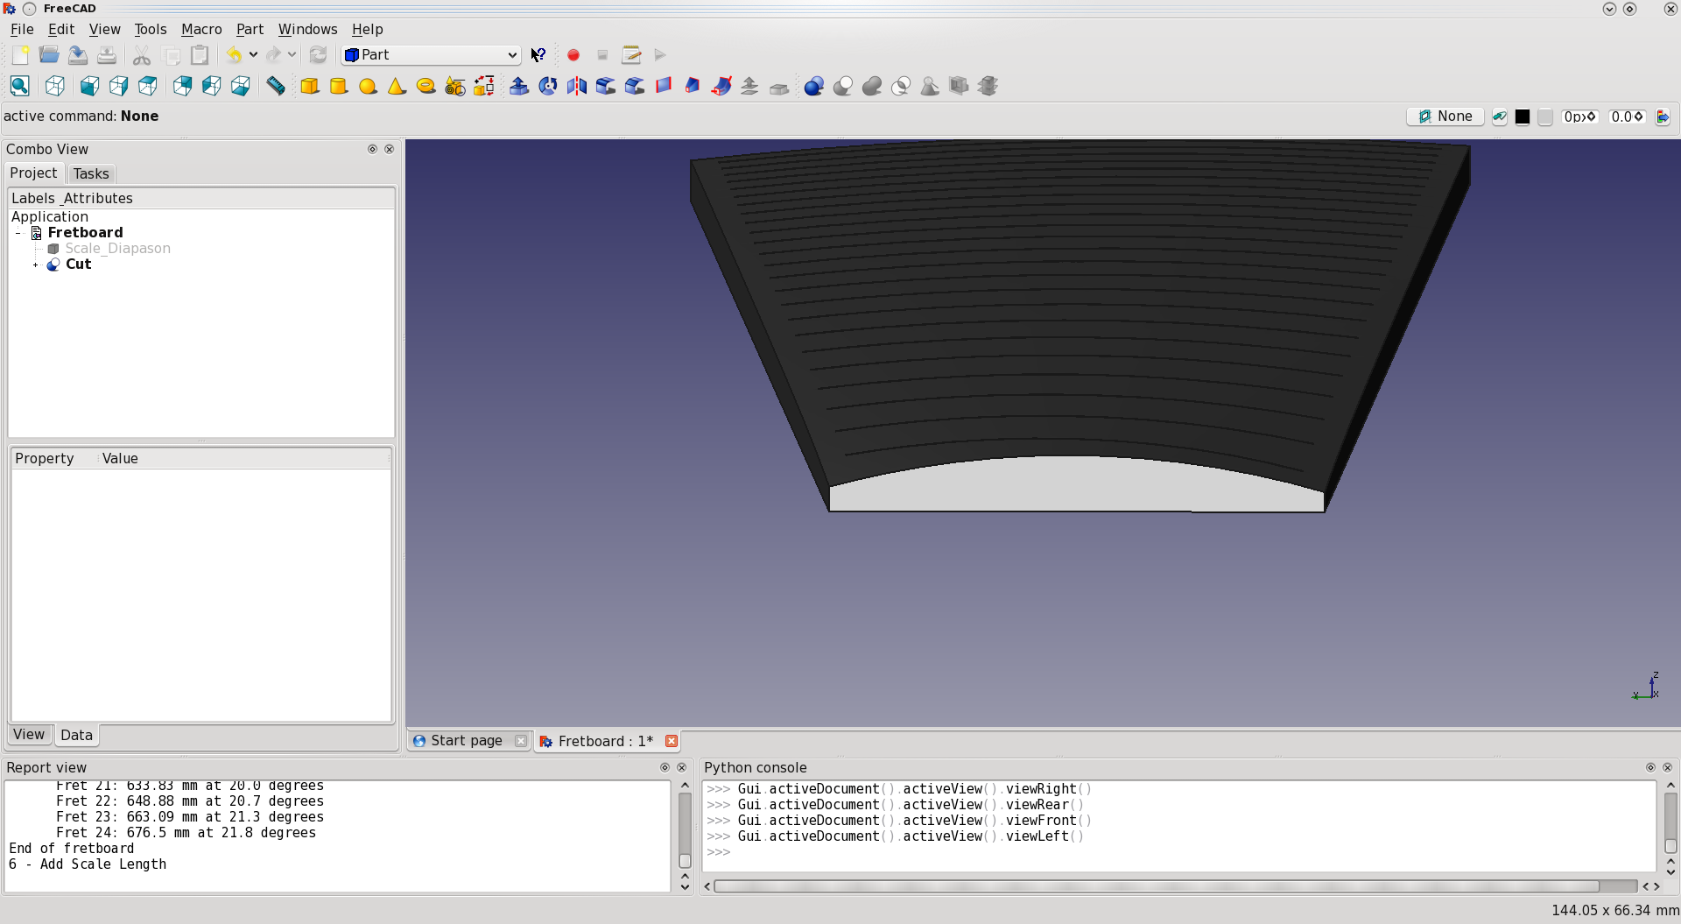The image size is (1681, 924).
Task: Create a Torus solid primitive
Action: 426,86
